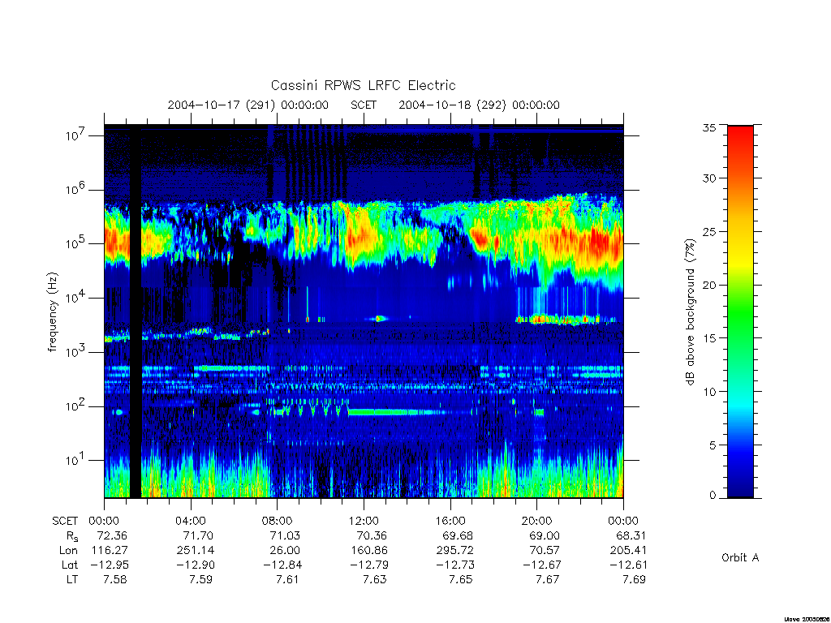Click the 'LT' row label

[72, 579]
